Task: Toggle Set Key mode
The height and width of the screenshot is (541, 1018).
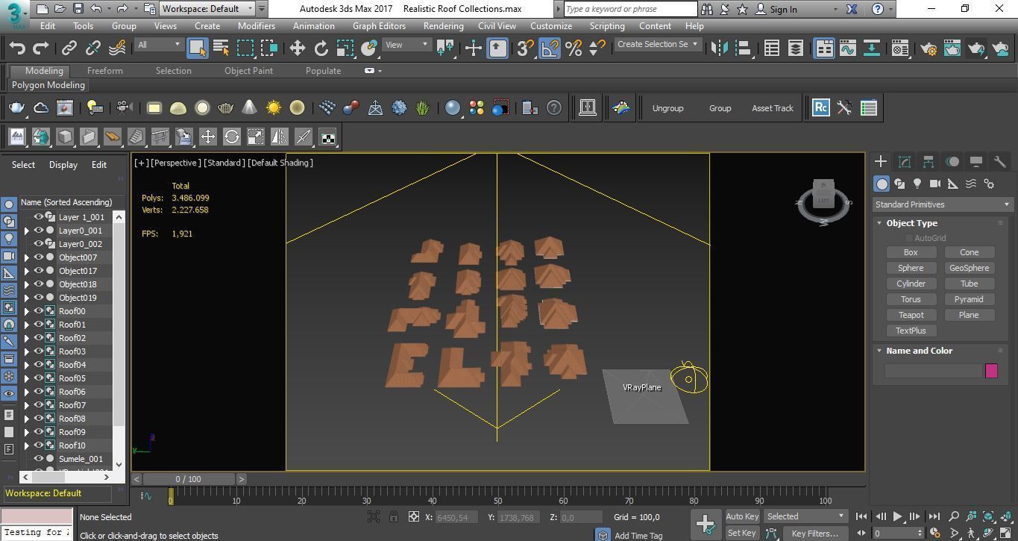Action: pyautogui.click(x=741, y=533)
